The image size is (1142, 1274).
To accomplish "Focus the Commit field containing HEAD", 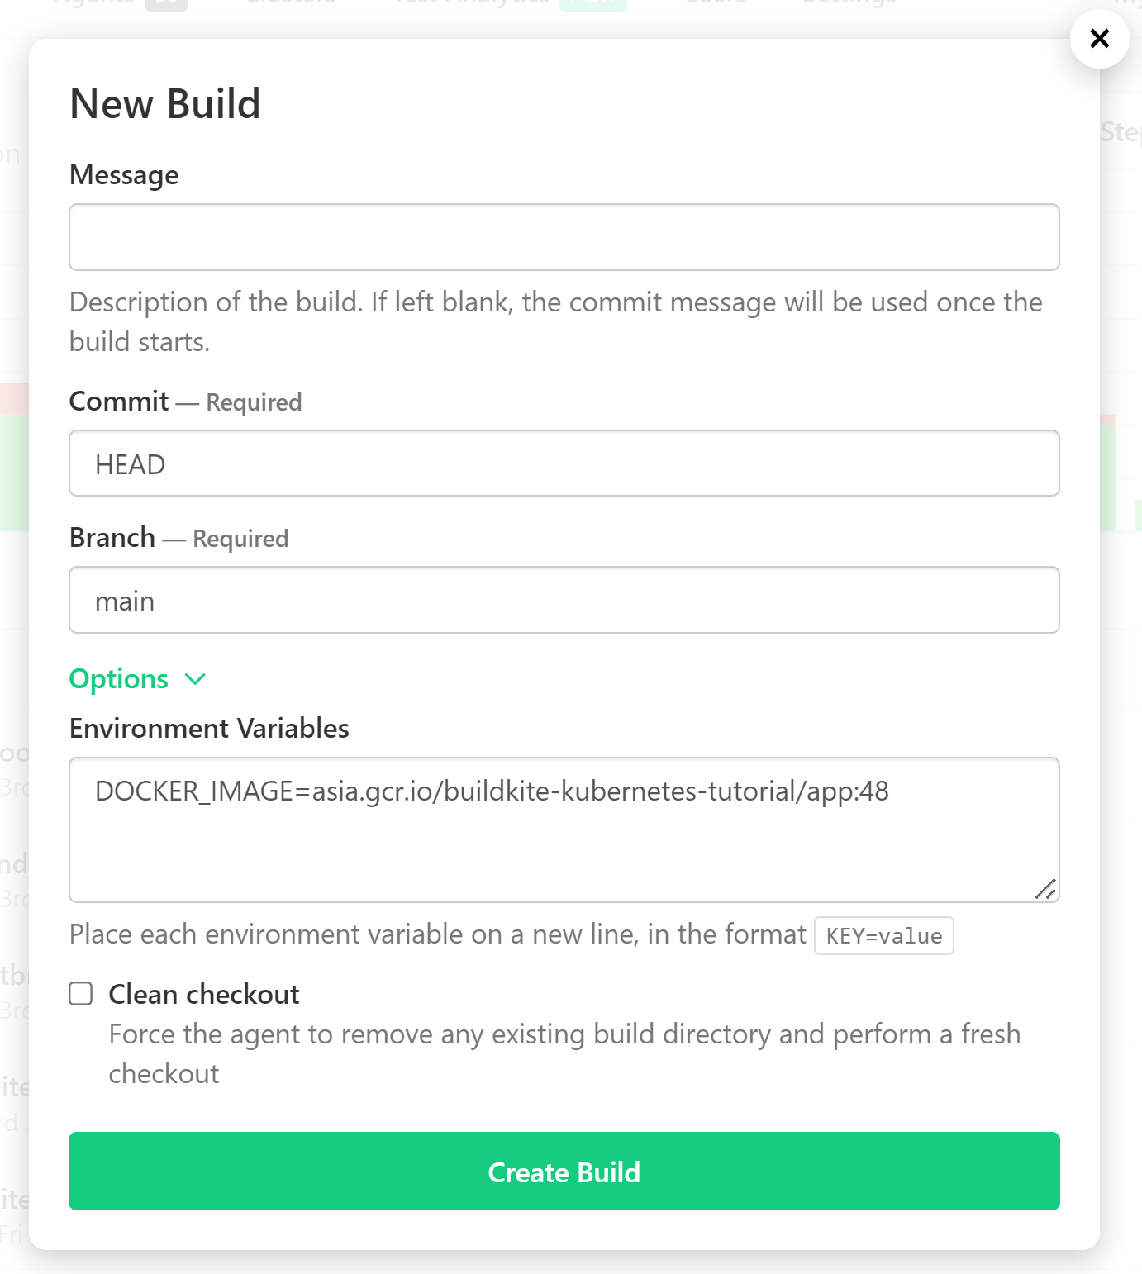I will point(564,463).
